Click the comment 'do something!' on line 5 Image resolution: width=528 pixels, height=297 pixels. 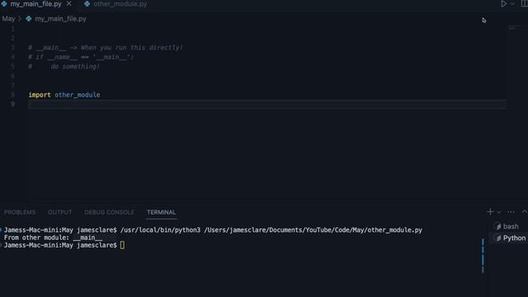pyautogui.click(x=75, y=67)
